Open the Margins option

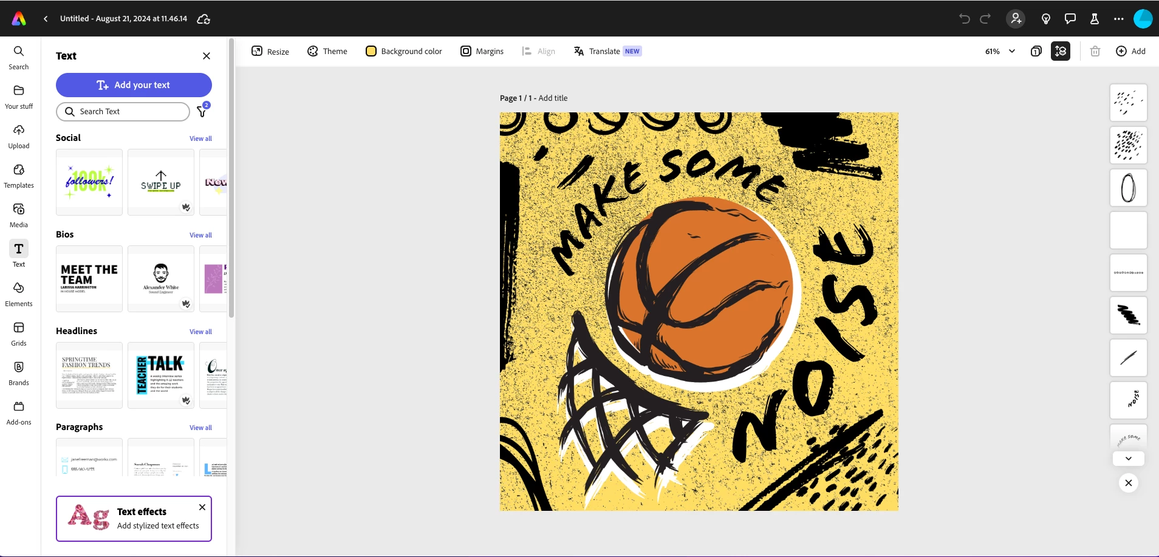[482, 52]
